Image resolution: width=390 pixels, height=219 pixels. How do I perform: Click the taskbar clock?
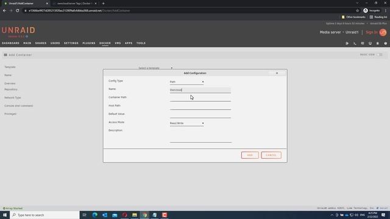tap(372, 215)
